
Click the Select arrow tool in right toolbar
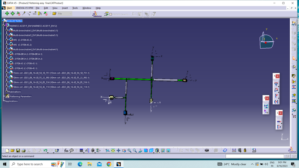(x=294, y=58)
